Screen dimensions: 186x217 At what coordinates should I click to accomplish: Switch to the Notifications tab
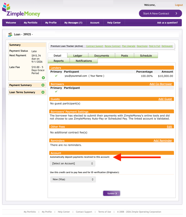[x=84, y=61]
